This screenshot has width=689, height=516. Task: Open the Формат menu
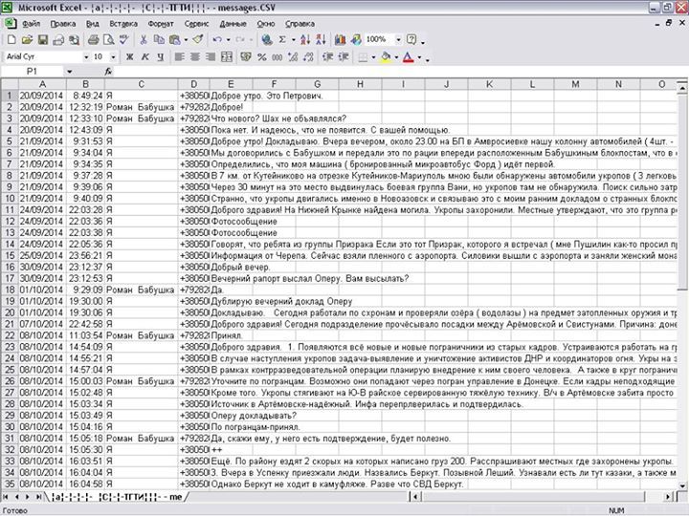pyautogui.click(x=162, y=22)
